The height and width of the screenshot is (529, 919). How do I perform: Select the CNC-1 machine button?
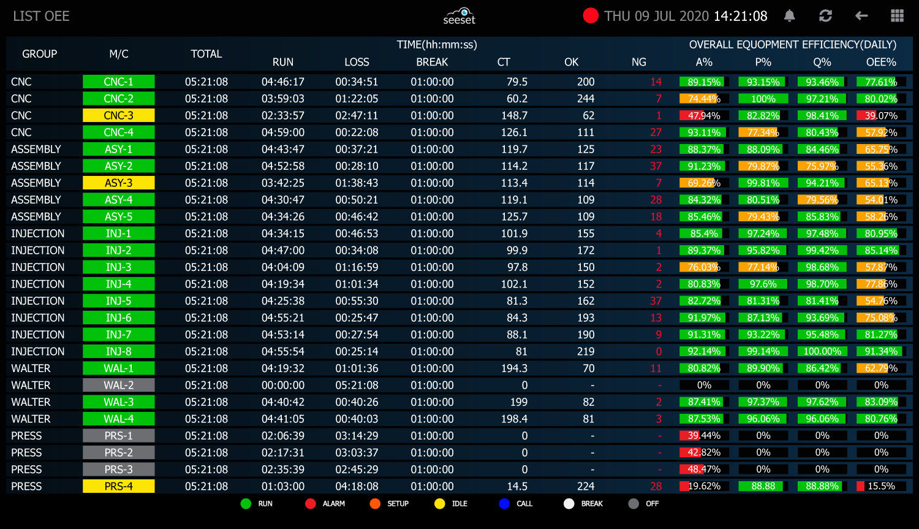tap(118, 82)
